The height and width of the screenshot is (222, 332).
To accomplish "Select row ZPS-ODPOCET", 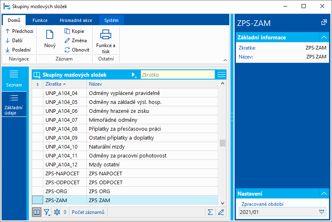I will click(125, 182).
